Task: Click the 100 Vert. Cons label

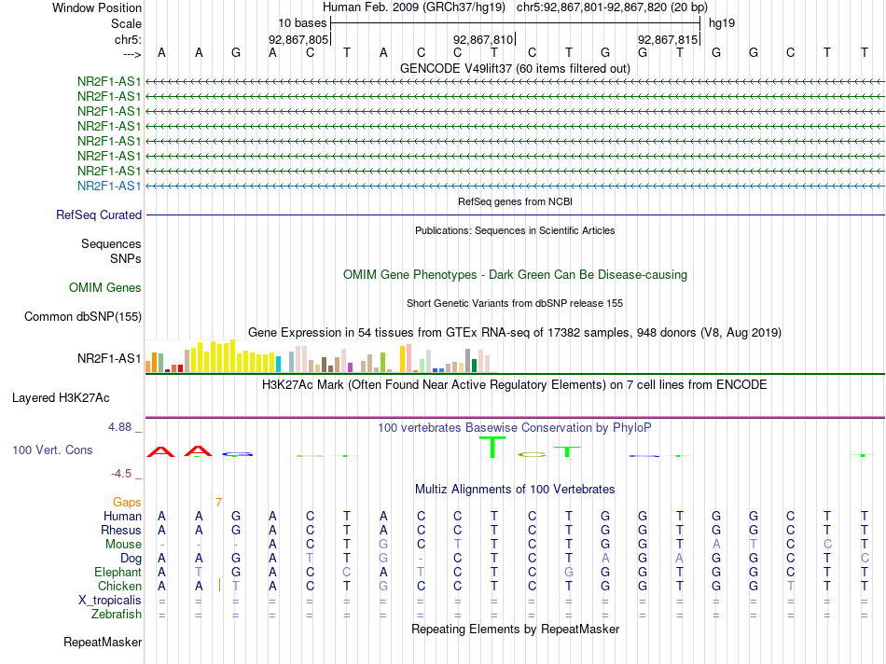Action: pyautogui.click(x=52, y=450)
